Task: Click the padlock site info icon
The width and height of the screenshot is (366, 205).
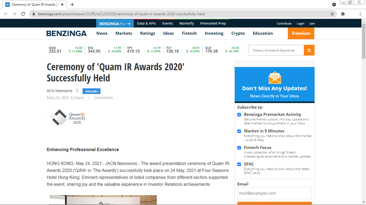Action: 34,14
